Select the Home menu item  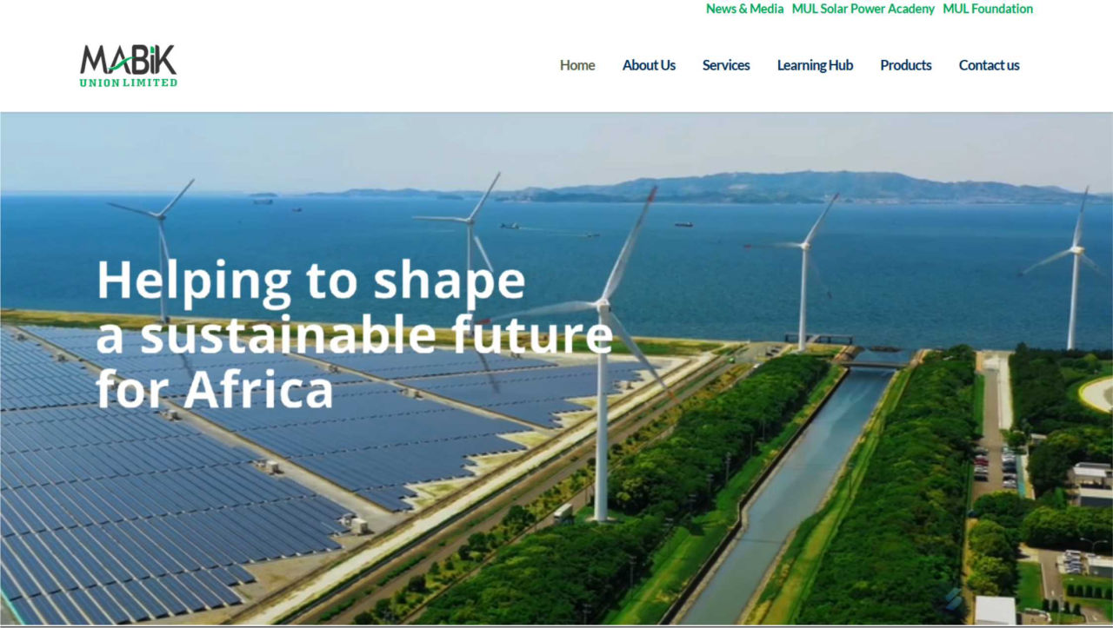pos(577,65)
